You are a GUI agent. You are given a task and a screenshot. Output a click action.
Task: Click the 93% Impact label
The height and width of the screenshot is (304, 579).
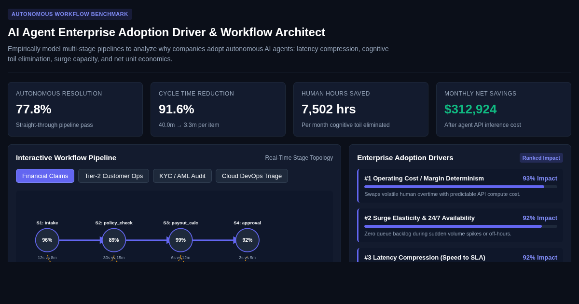coord(540,178)
